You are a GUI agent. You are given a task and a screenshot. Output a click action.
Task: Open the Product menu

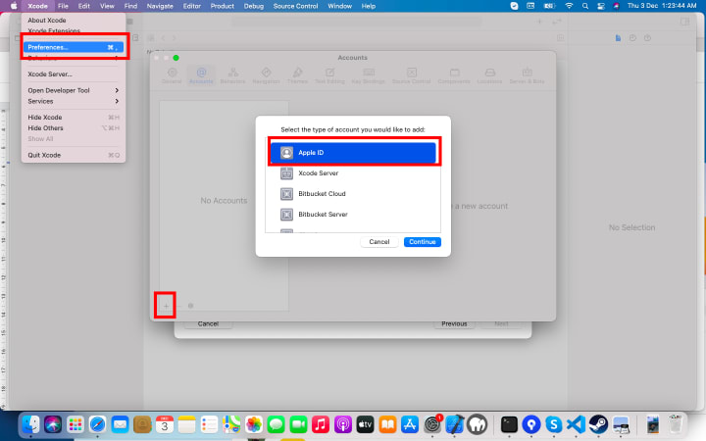point(223,6)
